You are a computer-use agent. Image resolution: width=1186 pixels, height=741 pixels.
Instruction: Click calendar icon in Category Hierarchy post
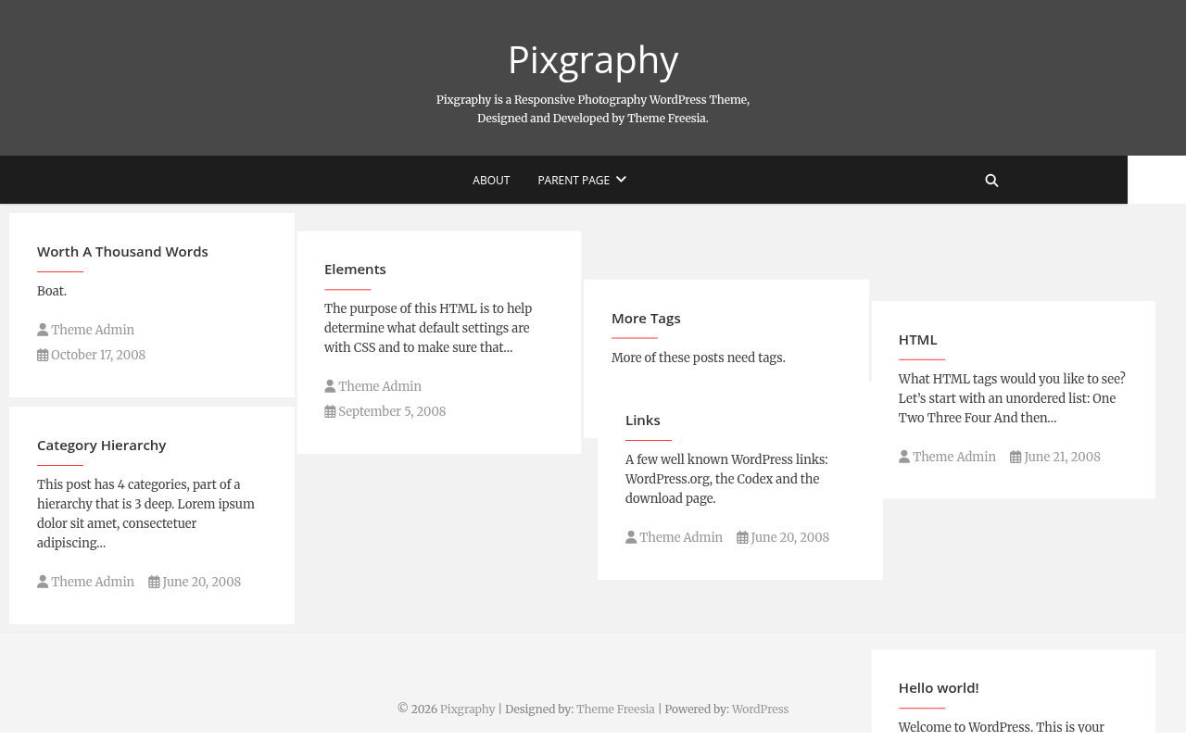pos(154,582)
